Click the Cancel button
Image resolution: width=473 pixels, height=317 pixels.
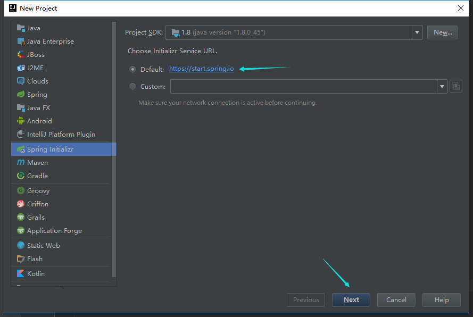(x=396, y=300)
